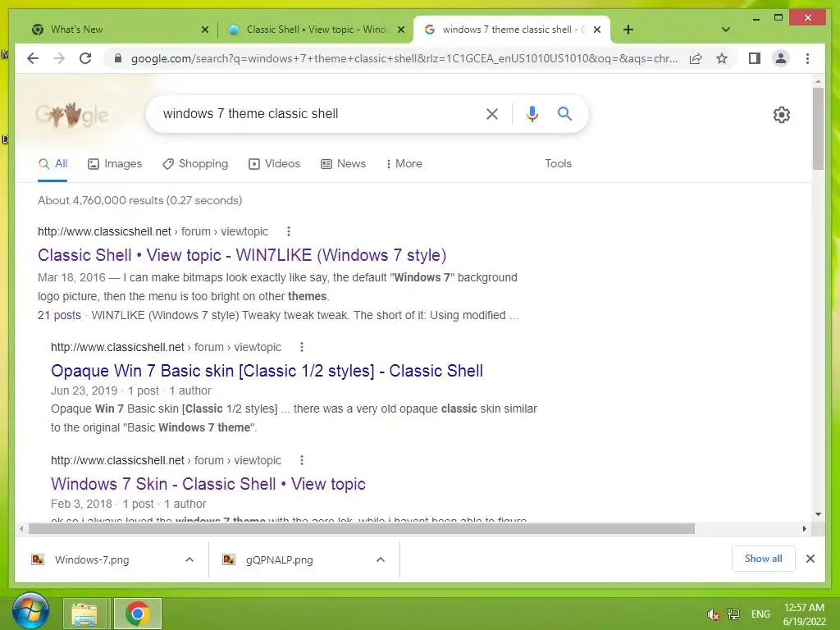Go back to the previous page
The image size is (840, 630).
[x=33, y=58]
